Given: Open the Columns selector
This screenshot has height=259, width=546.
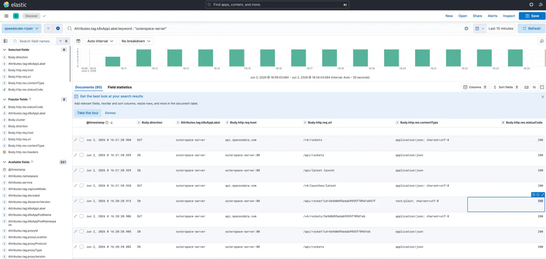Looking at the screenshot, I should click(x=475, y=87).
